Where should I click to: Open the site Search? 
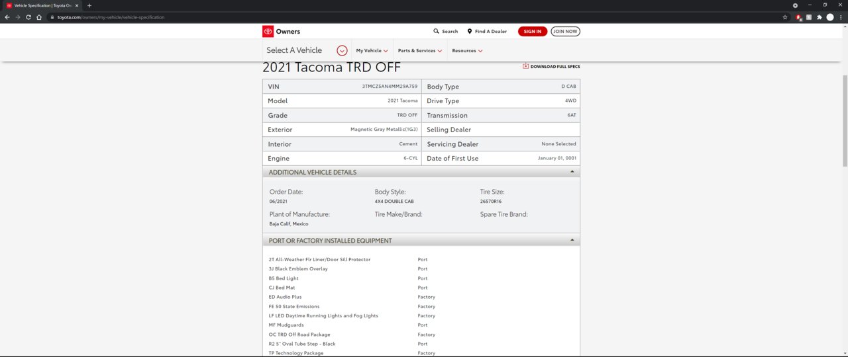tap(446, 31)
